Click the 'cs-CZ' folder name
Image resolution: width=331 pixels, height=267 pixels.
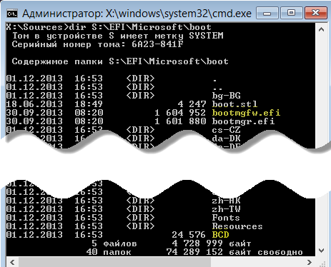click(226, 130)
